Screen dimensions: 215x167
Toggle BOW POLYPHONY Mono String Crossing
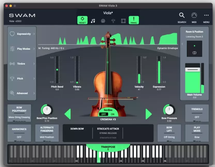click(19, 113)
